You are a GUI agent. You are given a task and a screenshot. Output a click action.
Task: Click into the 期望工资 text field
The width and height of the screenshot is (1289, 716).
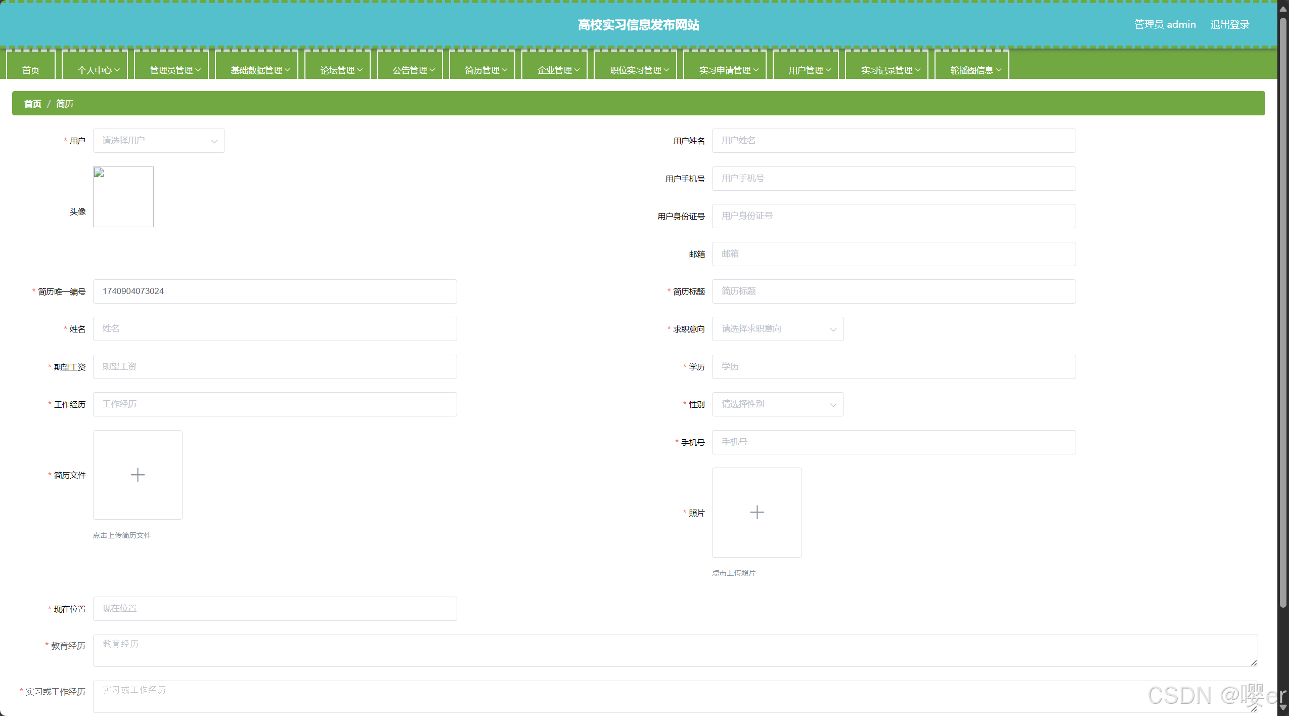(275, 367)
